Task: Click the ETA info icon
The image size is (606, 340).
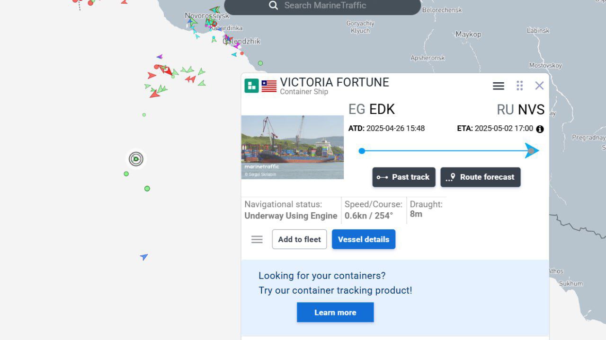Action: pos(540,129)
